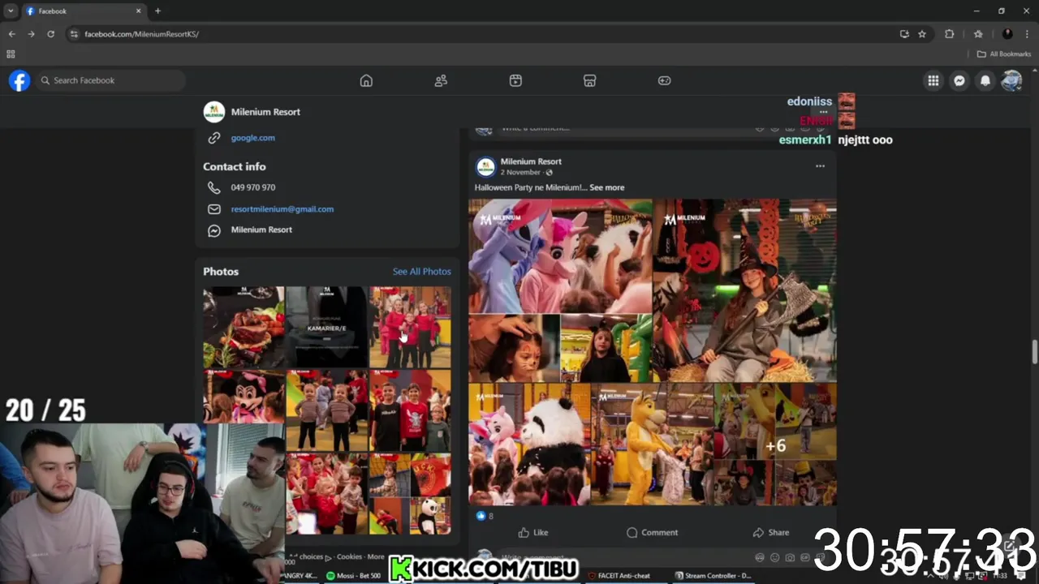Expand post text with See more
The height and width of the screenshot is (584, 1039).
point(606,187)
